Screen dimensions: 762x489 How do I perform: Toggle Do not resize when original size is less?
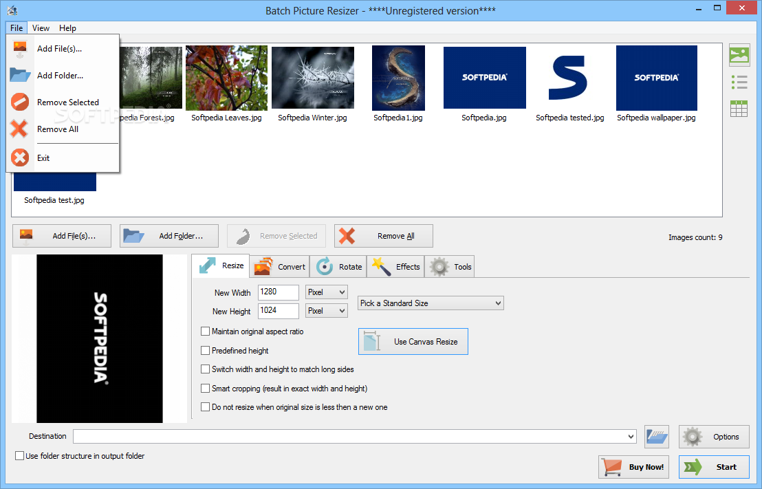point(205,407)
